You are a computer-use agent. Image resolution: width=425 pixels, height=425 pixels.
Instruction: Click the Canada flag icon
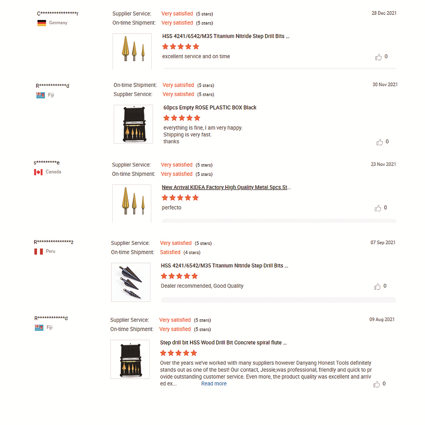[x=38, y=172]
